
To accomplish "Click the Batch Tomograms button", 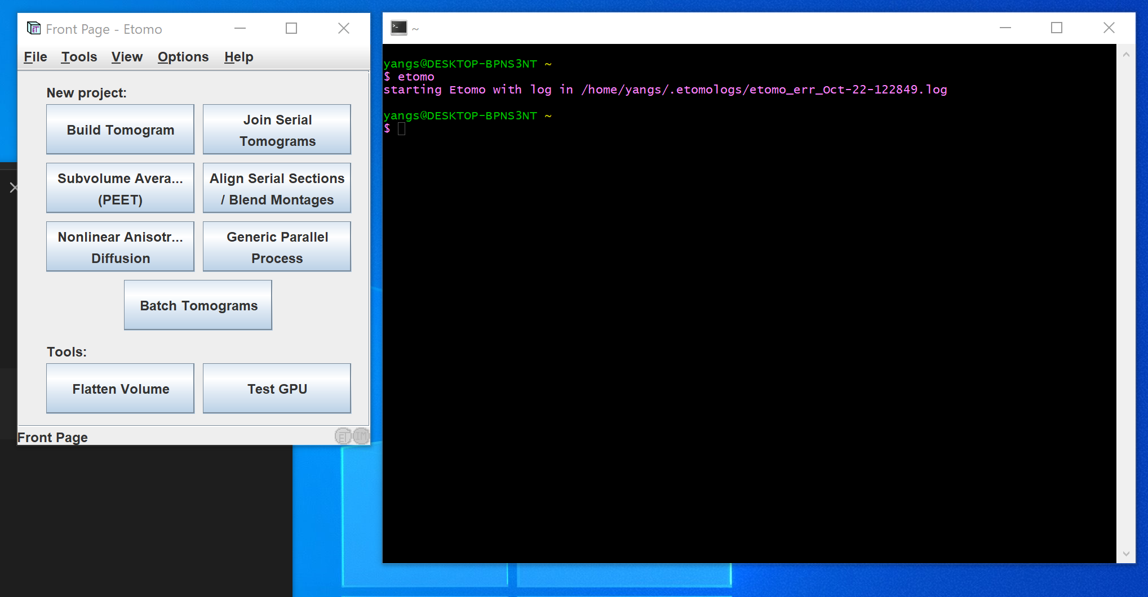I will tap(198, 305).
